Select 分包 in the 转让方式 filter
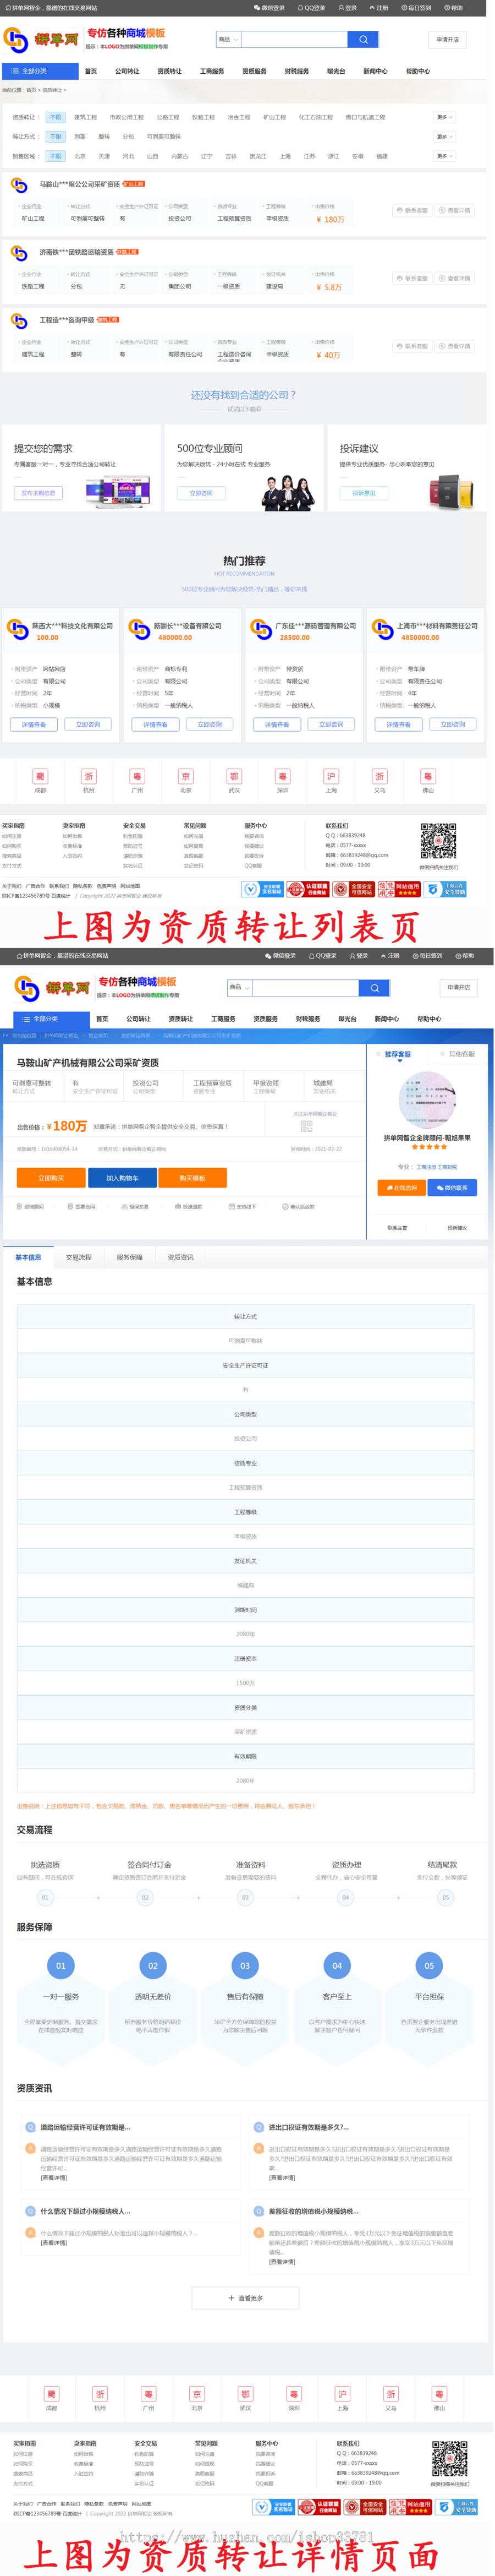 coord(128,137)
